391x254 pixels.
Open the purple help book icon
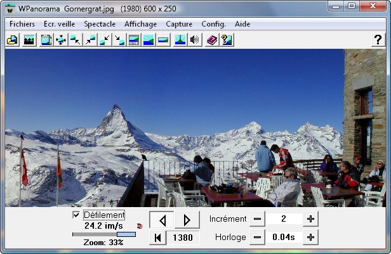tap(212, 40)
